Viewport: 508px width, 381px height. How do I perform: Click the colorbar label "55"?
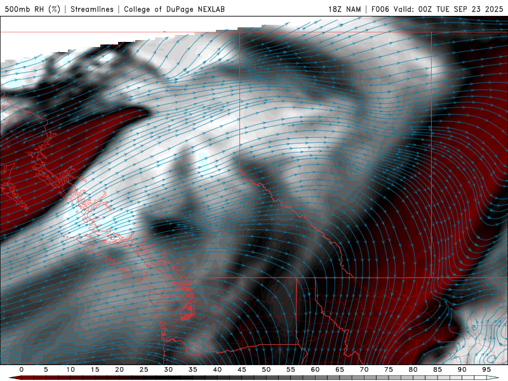click(x=291, y=370)
